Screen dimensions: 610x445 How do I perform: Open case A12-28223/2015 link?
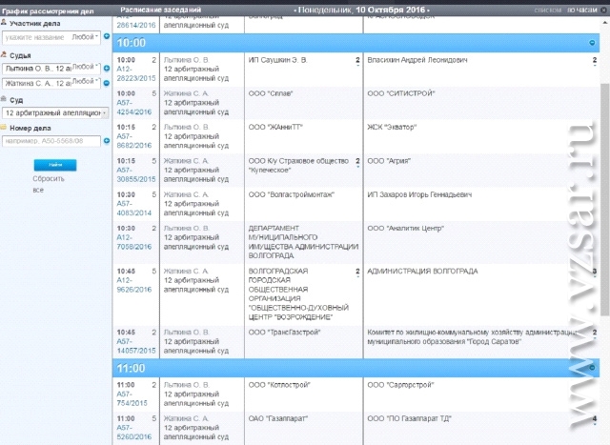click(133, 74)
